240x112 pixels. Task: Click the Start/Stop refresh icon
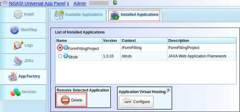[15, 30]
